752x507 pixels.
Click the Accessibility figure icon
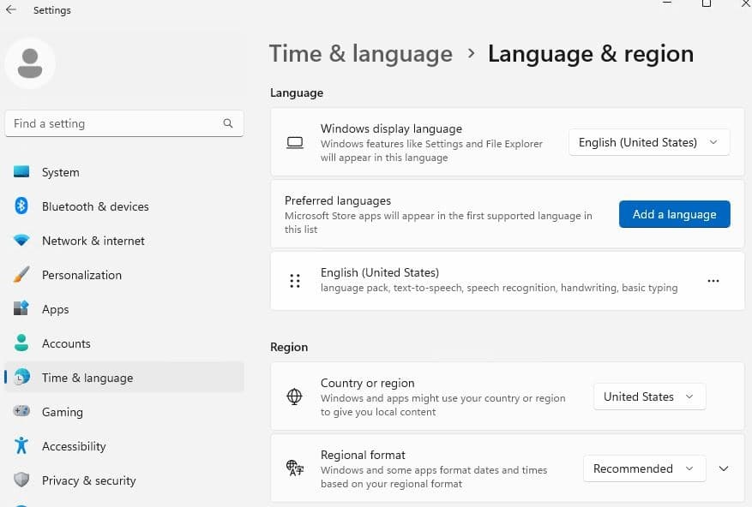pyautogui.click(x=21, y=446)
